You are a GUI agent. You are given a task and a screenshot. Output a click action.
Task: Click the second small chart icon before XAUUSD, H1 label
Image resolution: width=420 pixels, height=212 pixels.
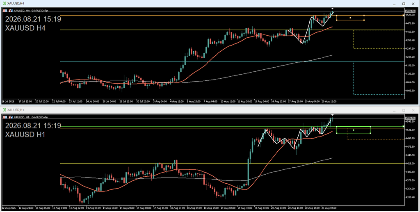[11, 117]
